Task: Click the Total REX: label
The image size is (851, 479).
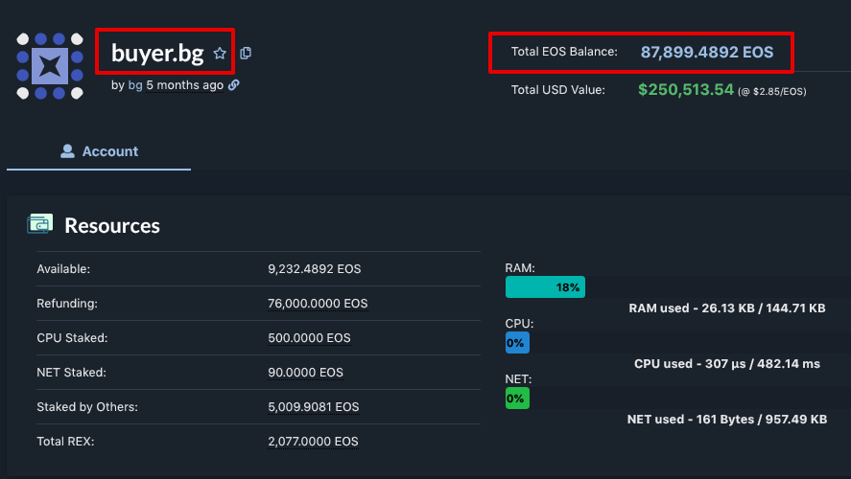Action: click(x=65, y=442)
